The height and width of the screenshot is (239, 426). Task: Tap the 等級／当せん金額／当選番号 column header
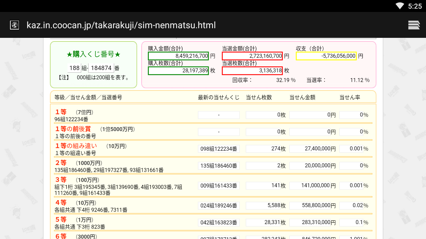point(88,97)
